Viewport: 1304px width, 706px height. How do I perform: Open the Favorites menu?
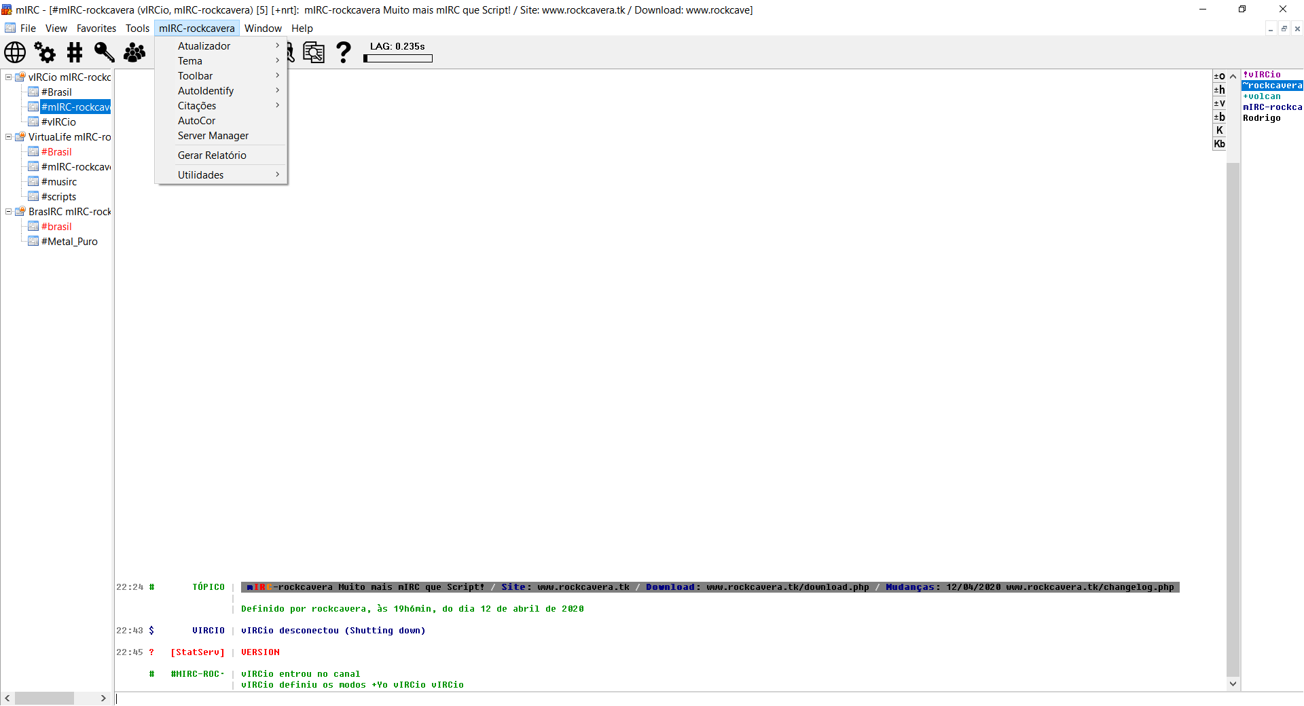pyautogui.click(x=96, y=29)
